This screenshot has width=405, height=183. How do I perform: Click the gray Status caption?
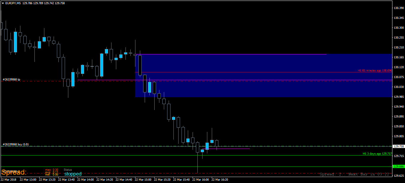click(x=68, y=170)
